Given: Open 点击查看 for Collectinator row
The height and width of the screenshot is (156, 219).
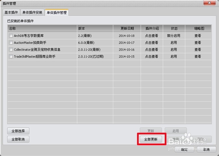Looking at the screenshot, I should [151, 50].
